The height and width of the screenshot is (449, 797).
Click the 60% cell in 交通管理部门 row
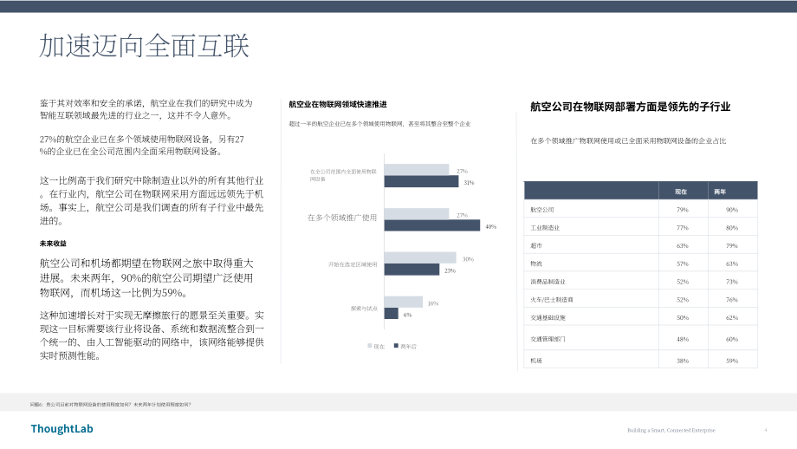coord(732,339)
